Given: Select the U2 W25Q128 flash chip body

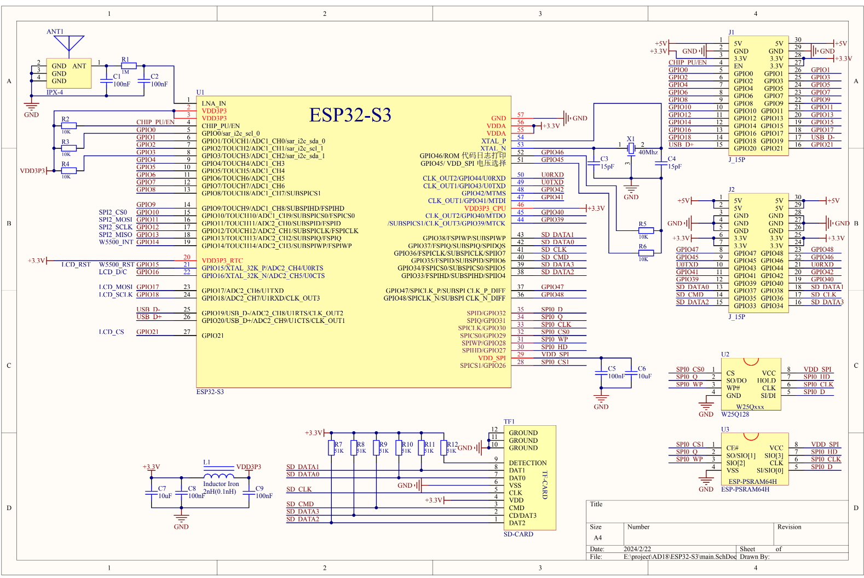Looking at the screenshot, I should point(751,384).
